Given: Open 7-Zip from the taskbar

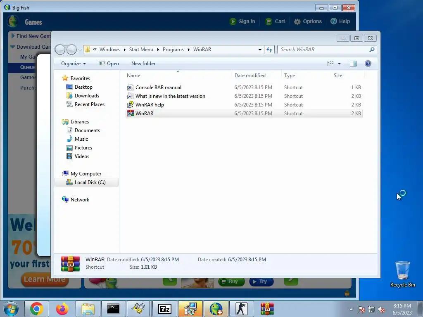Looking at the screenshot, I should [164, 309].
